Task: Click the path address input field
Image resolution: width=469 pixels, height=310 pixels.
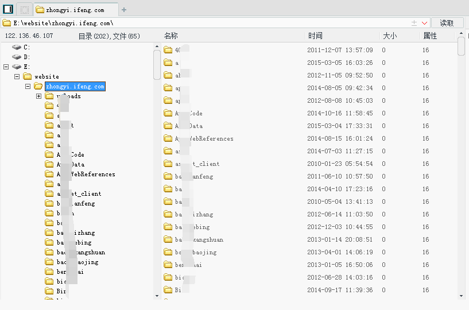Action: (x=207, y=23)
